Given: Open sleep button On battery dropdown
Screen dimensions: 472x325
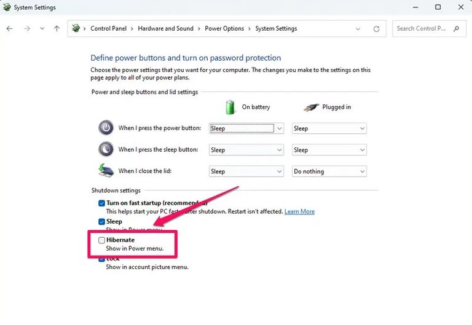Looking at the screenshot, I should [246, 150].
